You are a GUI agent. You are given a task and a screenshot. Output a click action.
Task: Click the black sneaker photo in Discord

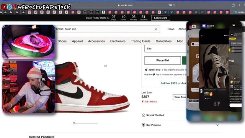tap(214, 66)
